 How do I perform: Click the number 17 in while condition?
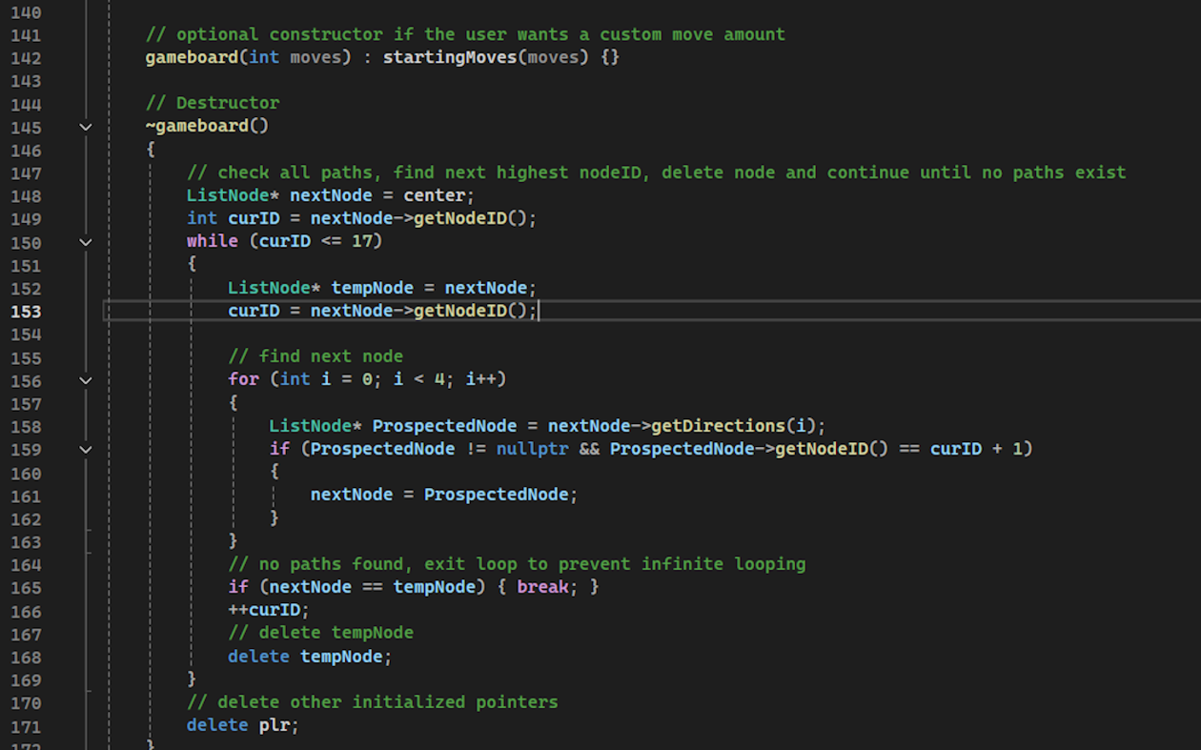pos(361,241)
